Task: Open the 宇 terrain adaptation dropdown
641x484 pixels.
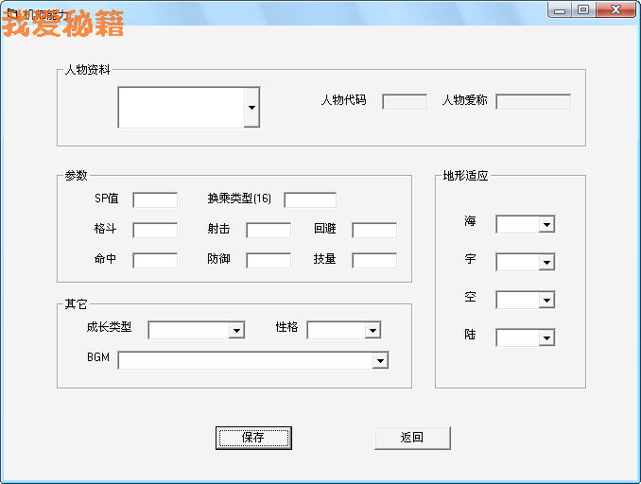Action: (546, 262)
